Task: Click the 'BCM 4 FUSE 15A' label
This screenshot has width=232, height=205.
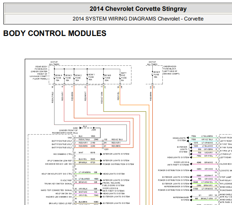Action: 59,78
